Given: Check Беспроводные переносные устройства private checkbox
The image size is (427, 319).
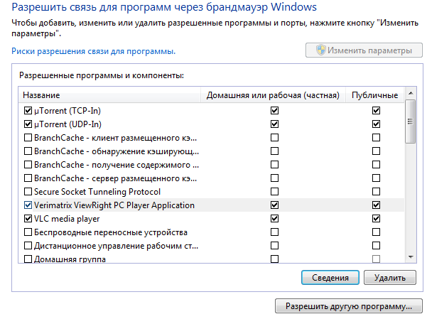Looking at the screenshot, I should 274,232.
